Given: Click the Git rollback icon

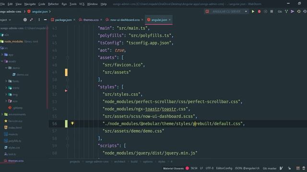Looking at the screenshot, I should (x=305, y=11).
